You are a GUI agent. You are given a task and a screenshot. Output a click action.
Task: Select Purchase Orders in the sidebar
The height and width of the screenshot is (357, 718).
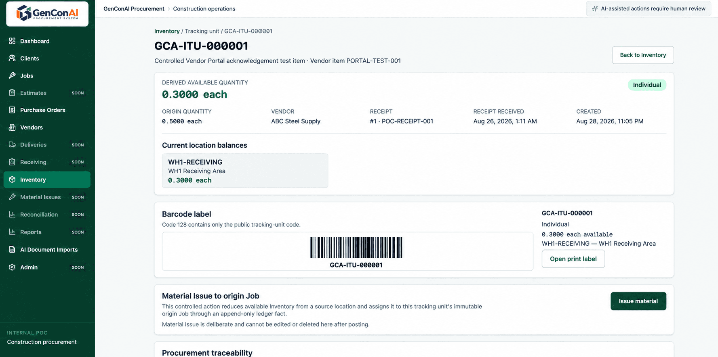pyautogui.click(x=47, y=110)
